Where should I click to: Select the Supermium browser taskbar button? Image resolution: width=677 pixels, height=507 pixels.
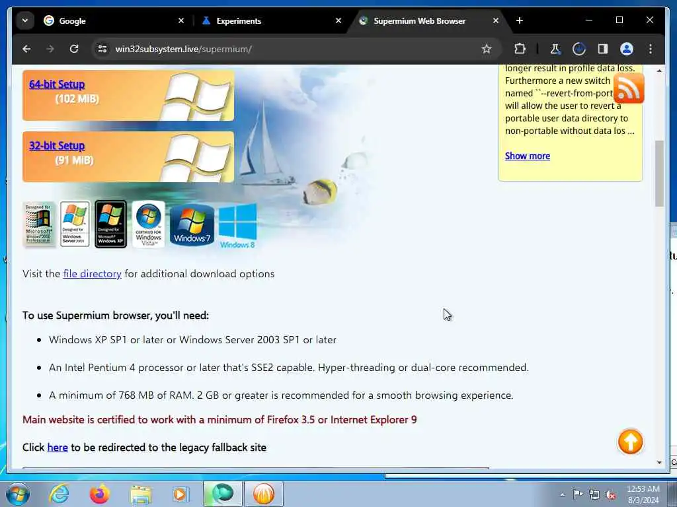222,494
